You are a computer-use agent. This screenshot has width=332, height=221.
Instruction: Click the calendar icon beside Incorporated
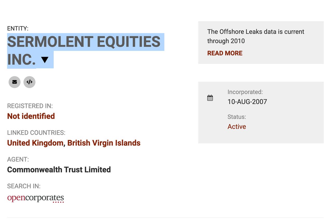pos(210,98)
